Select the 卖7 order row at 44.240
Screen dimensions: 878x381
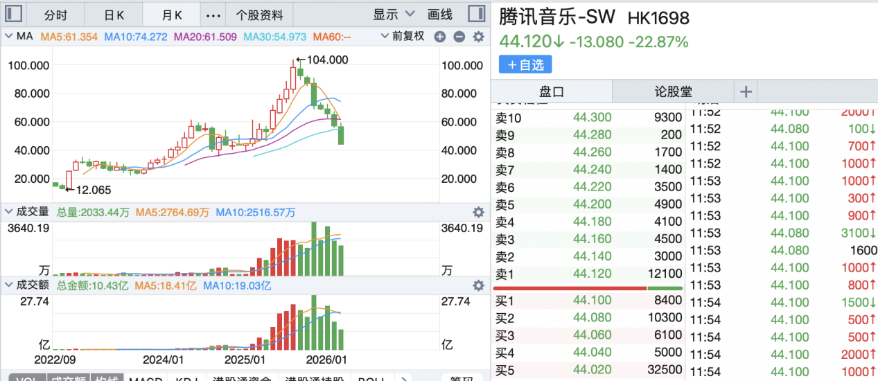coord(588,170)
